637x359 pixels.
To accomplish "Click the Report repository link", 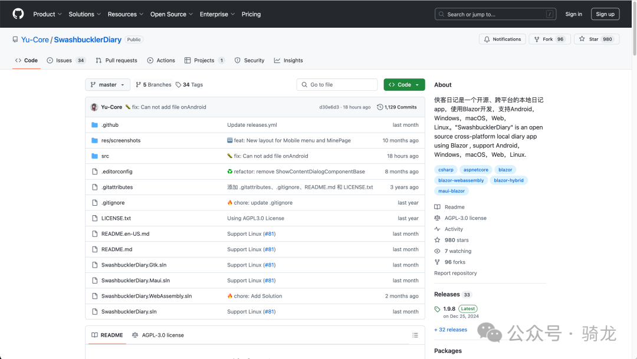I will [x=455, y=273].
